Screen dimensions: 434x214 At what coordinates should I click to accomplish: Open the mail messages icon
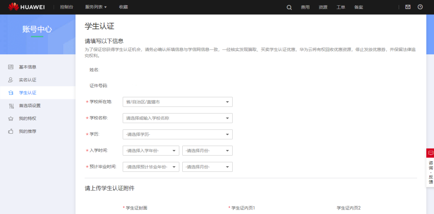click(408, 7)
